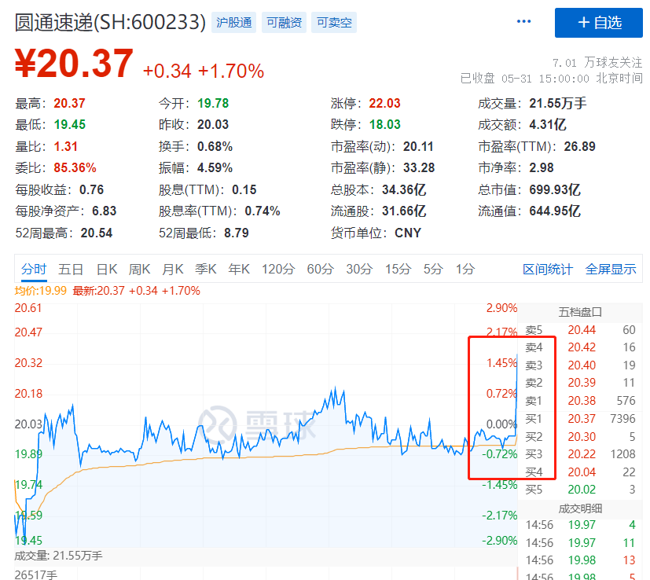Click the 买1 order row at 20.37
The width and height of the screenshot is (650, 580).
pyautogui.click(x=580, y=419)
